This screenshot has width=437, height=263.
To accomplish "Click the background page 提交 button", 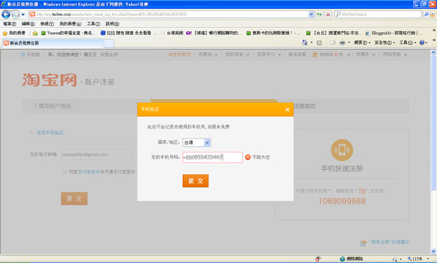I will [x=74, y=199].
